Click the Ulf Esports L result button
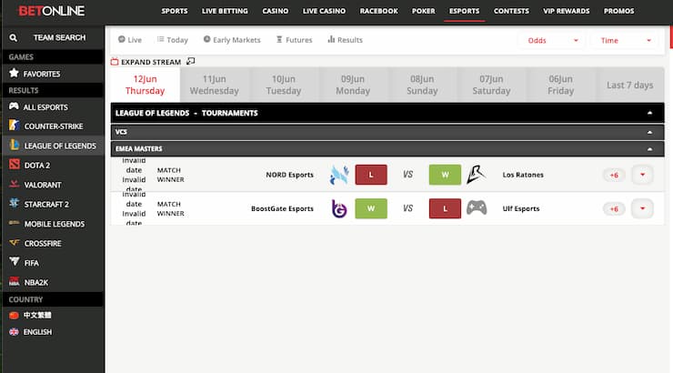This screenshot has height=373, width=673. [445, 208]
